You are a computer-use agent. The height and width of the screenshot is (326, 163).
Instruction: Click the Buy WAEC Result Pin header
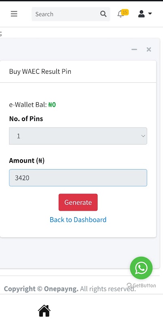click(x=40, y=71)
